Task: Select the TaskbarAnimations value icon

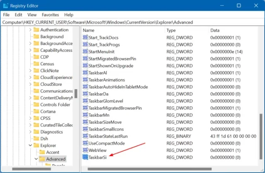Action: tap(85, 80)
